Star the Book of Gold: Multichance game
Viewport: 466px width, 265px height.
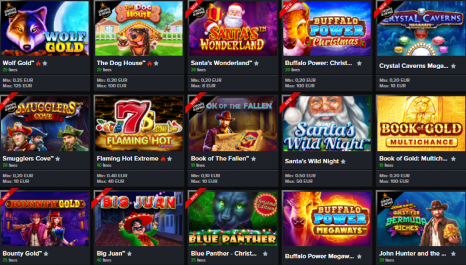click(x=453, y=159)
